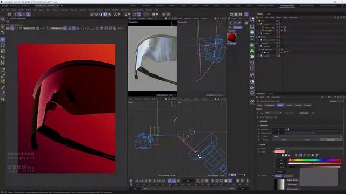Image resolution: width=346 pixels, height=194 pixels.
Task: Select the Rotate tool in left toolbar
Action: pyautogui.click(x=3, y=45)
